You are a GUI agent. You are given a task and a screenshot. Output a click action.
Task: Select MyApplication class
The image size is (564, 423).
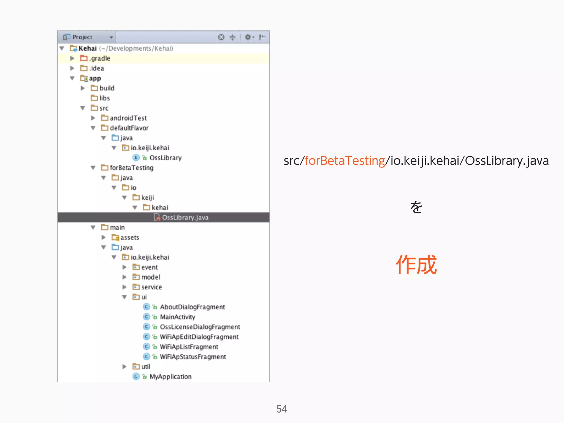click(170, 377)
